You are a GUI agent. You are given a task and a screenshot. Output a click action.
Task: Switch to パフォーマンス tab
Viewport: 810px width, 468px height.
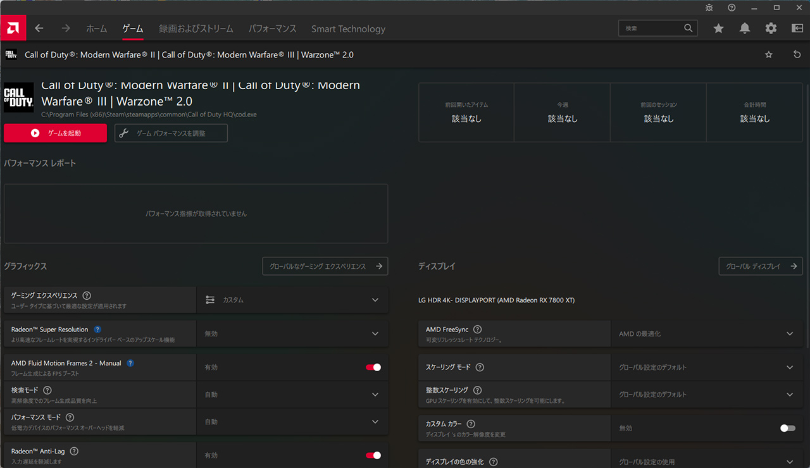pos(273,28)
